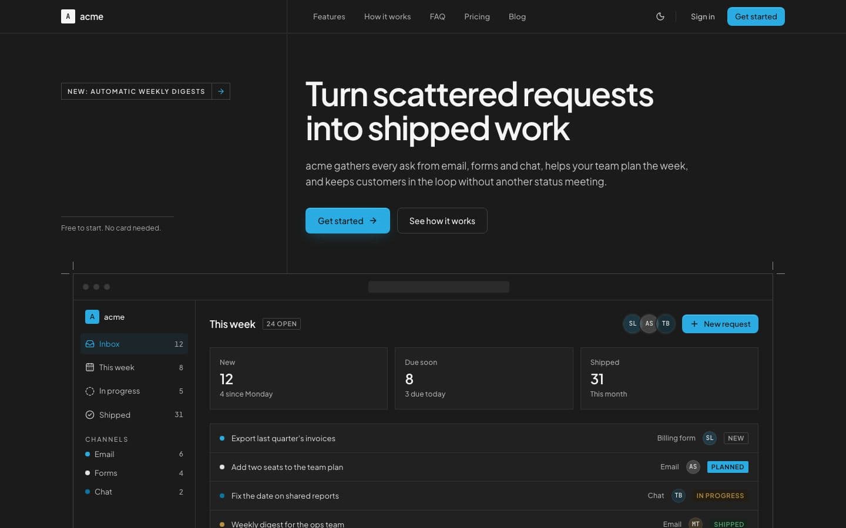This screenshot has width=846, height=528.
Task: Click hero Get started button
Action: pyautogui.click(x=347, y=221)
